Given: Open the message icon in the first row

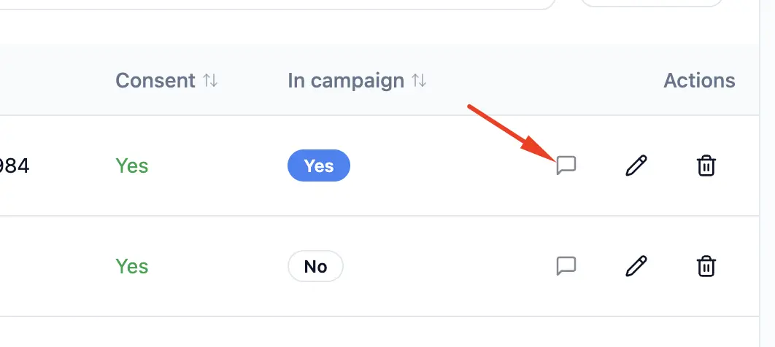Looking at the screenshot, I should 566,165.
